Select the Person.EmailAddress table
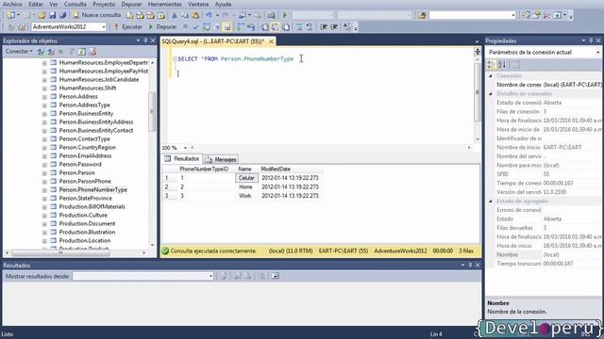 [85, 156]
